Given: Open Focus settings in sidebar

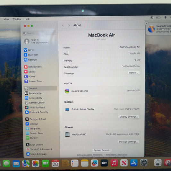Looking at the screenshot, I should [30, 76].
